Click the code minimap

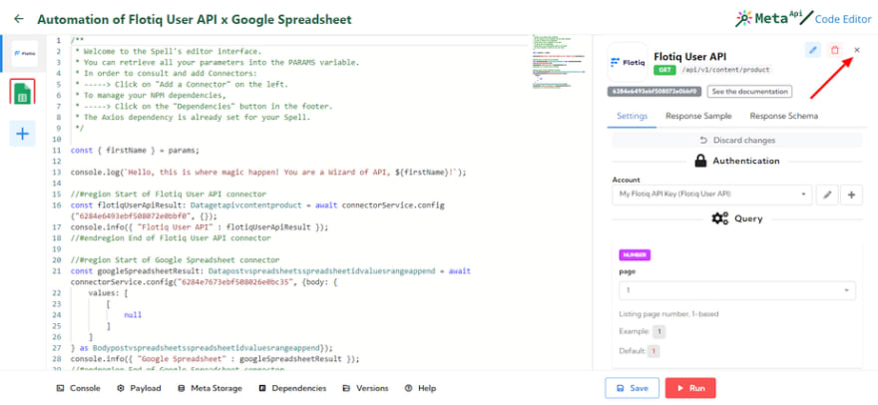[560, 62]
